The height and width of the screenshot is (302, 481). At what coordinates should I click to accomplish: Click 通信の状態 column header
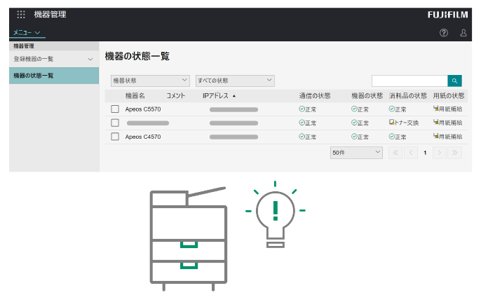click(x=315, y=96)
